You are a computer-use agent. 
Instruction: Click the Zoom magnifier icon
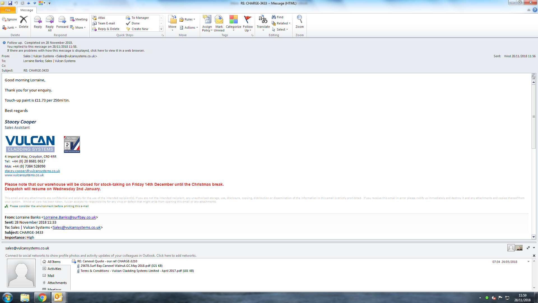[299, 20]
